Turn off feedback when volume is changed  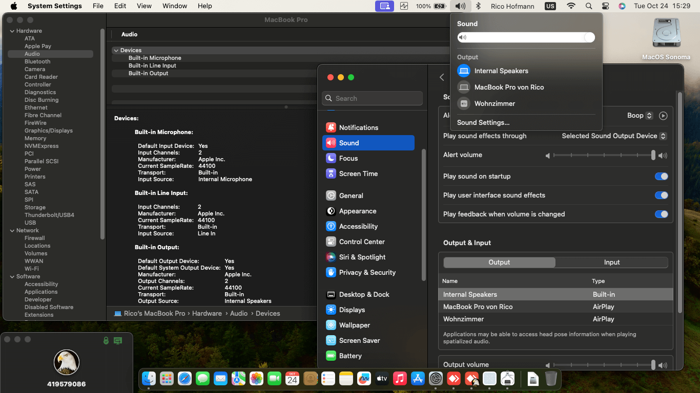661,214
